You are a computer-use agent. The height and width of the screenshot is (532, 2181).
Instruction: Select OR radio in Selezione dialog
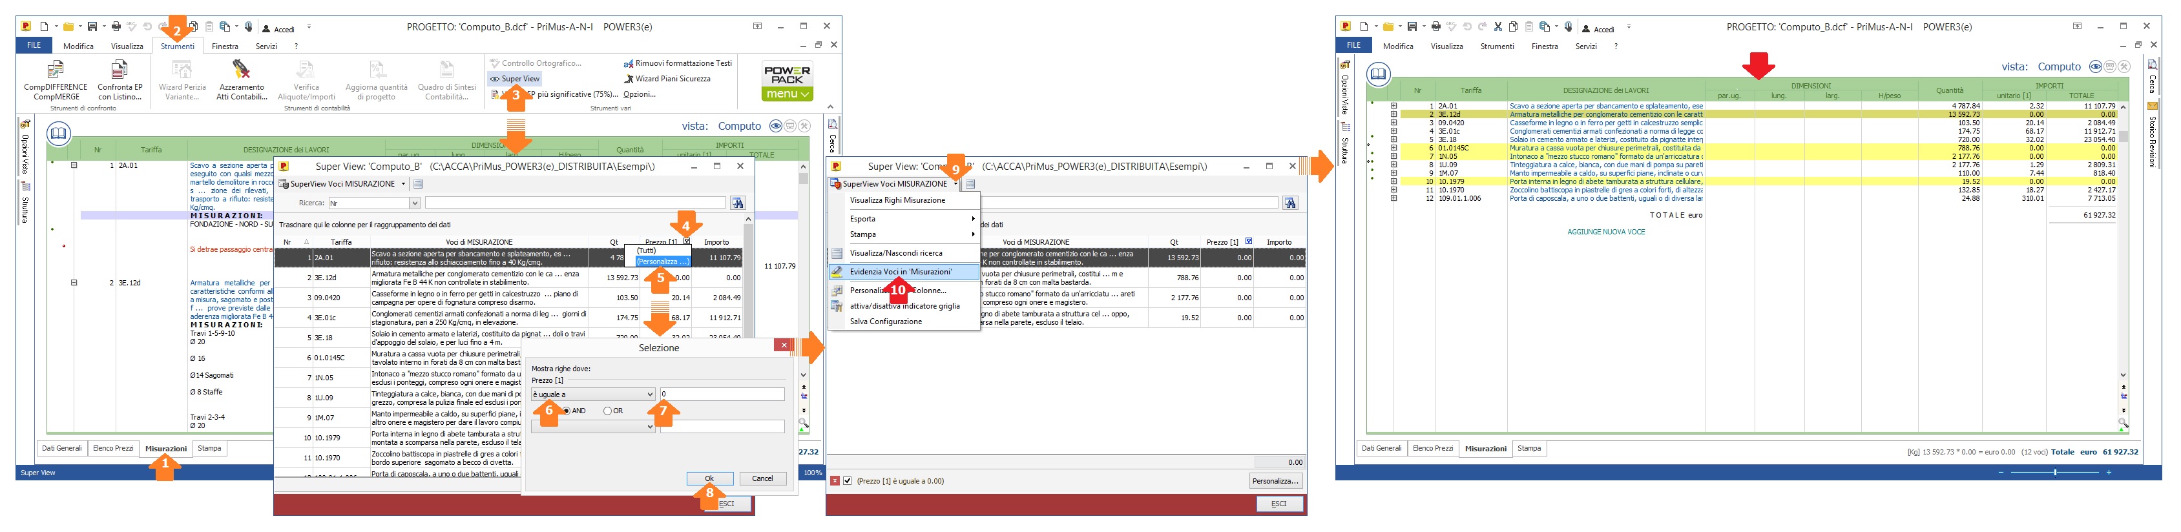608,411
